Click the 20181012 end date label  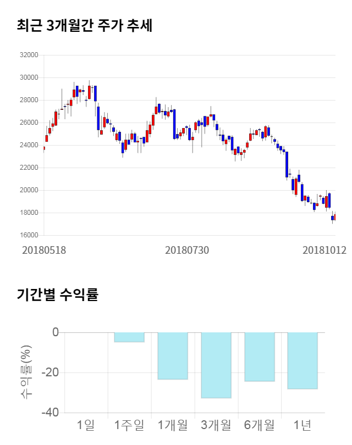point(324,250)
